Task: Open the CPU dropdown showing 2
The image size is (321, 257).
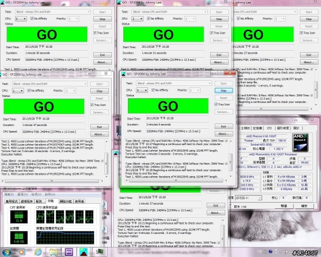Action: tap(137, 19)
